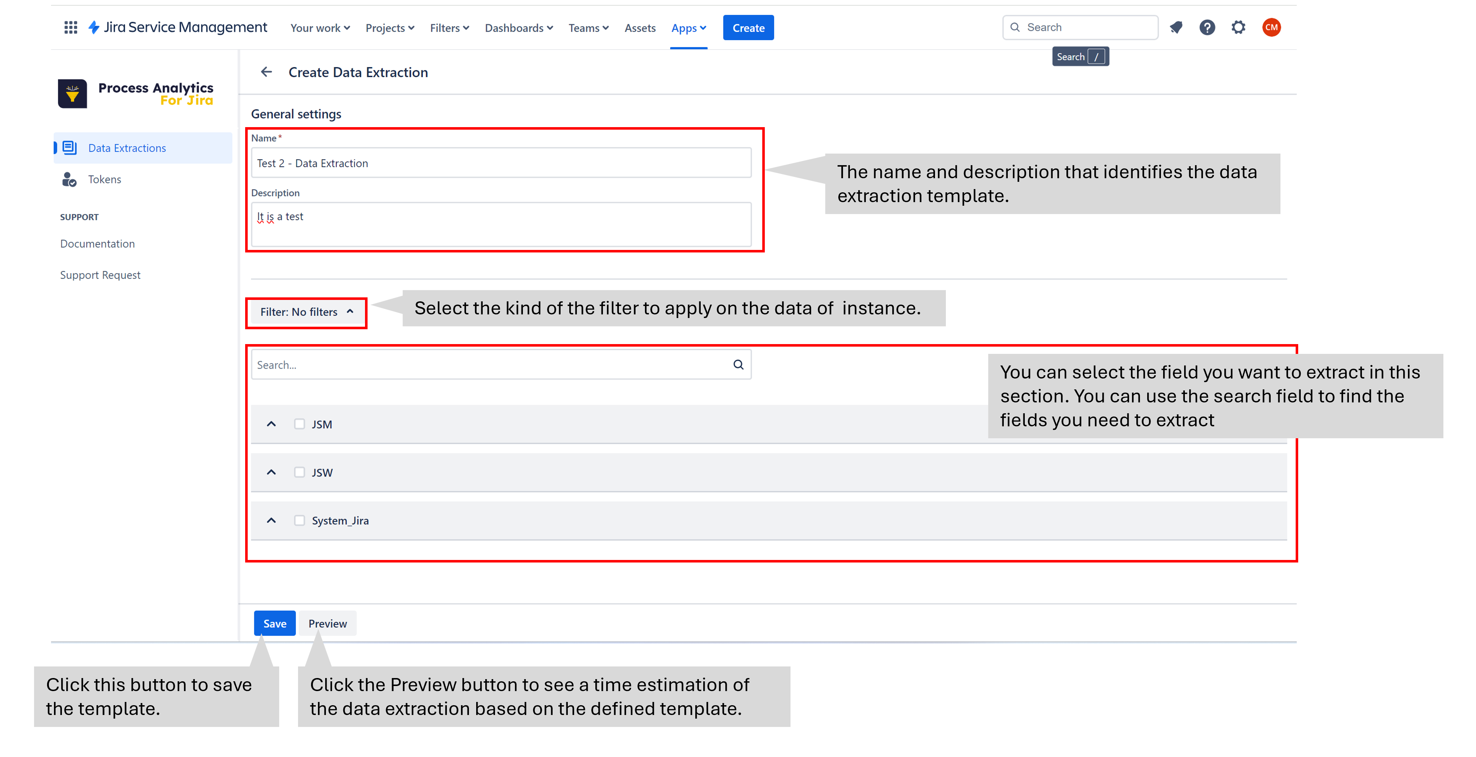This screenshot has width=1476, height=757.
Task: Open the Filters dropdown menu
Action: (x=449, y=28)
